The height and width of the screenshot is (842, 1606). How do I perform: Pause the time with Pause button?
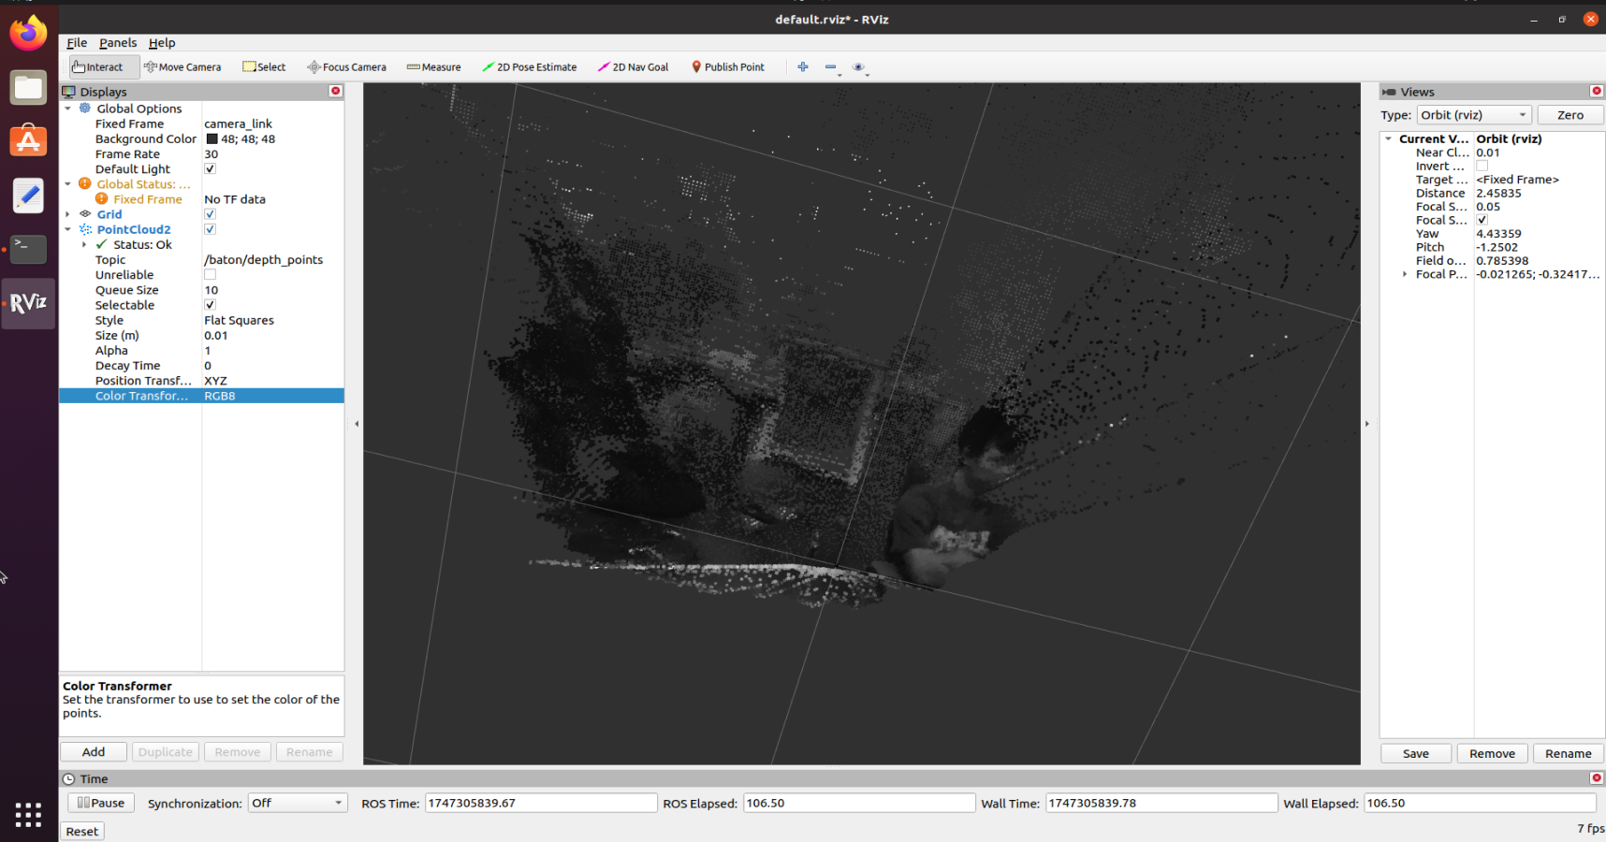pyautogui.click(x=101, y=803)
